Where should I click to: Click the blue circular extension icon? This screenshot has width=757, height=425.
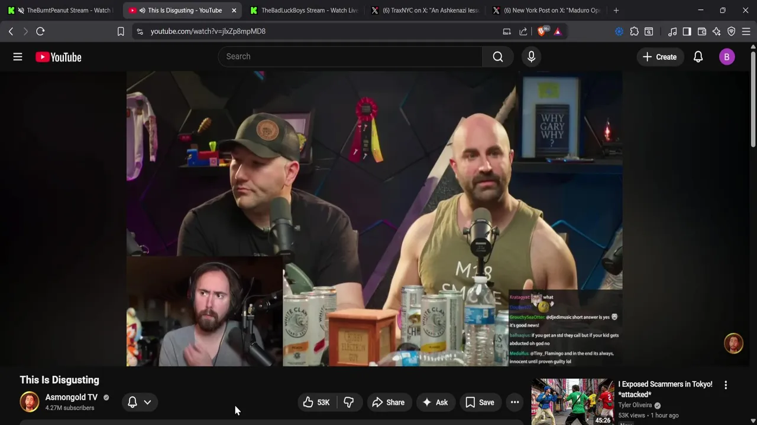click(619, 31)
